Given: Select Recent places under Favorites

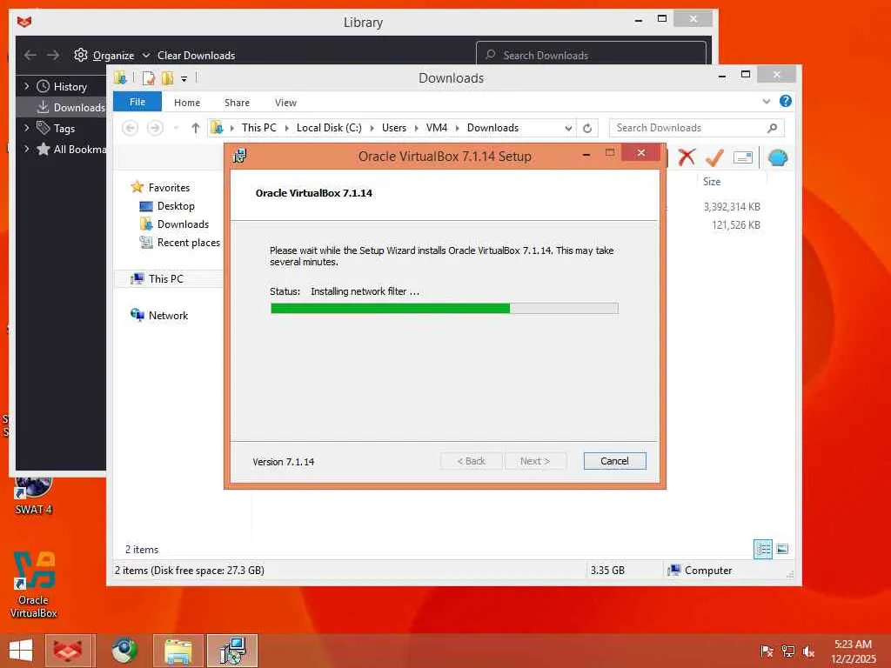Looking at the screenshot, I should coord(188,243).
